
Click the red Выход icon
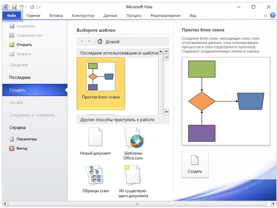click(12, 148)
